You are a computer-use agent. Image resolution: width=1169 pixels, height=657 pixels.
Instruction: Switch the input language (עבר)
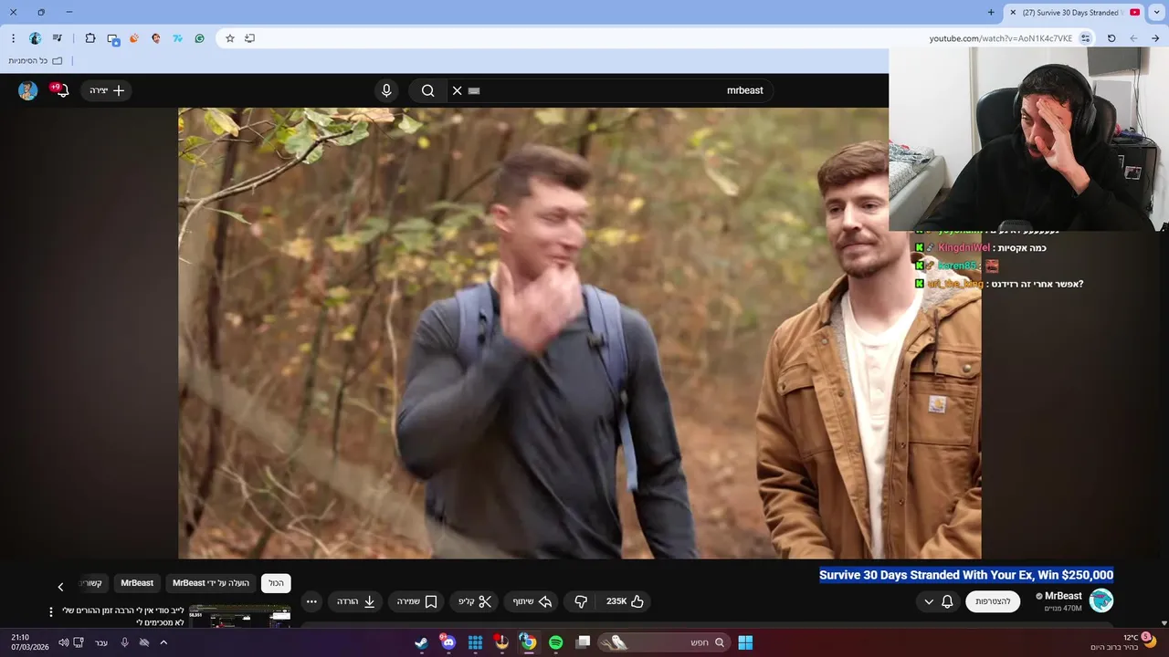(x=101, y=642)
